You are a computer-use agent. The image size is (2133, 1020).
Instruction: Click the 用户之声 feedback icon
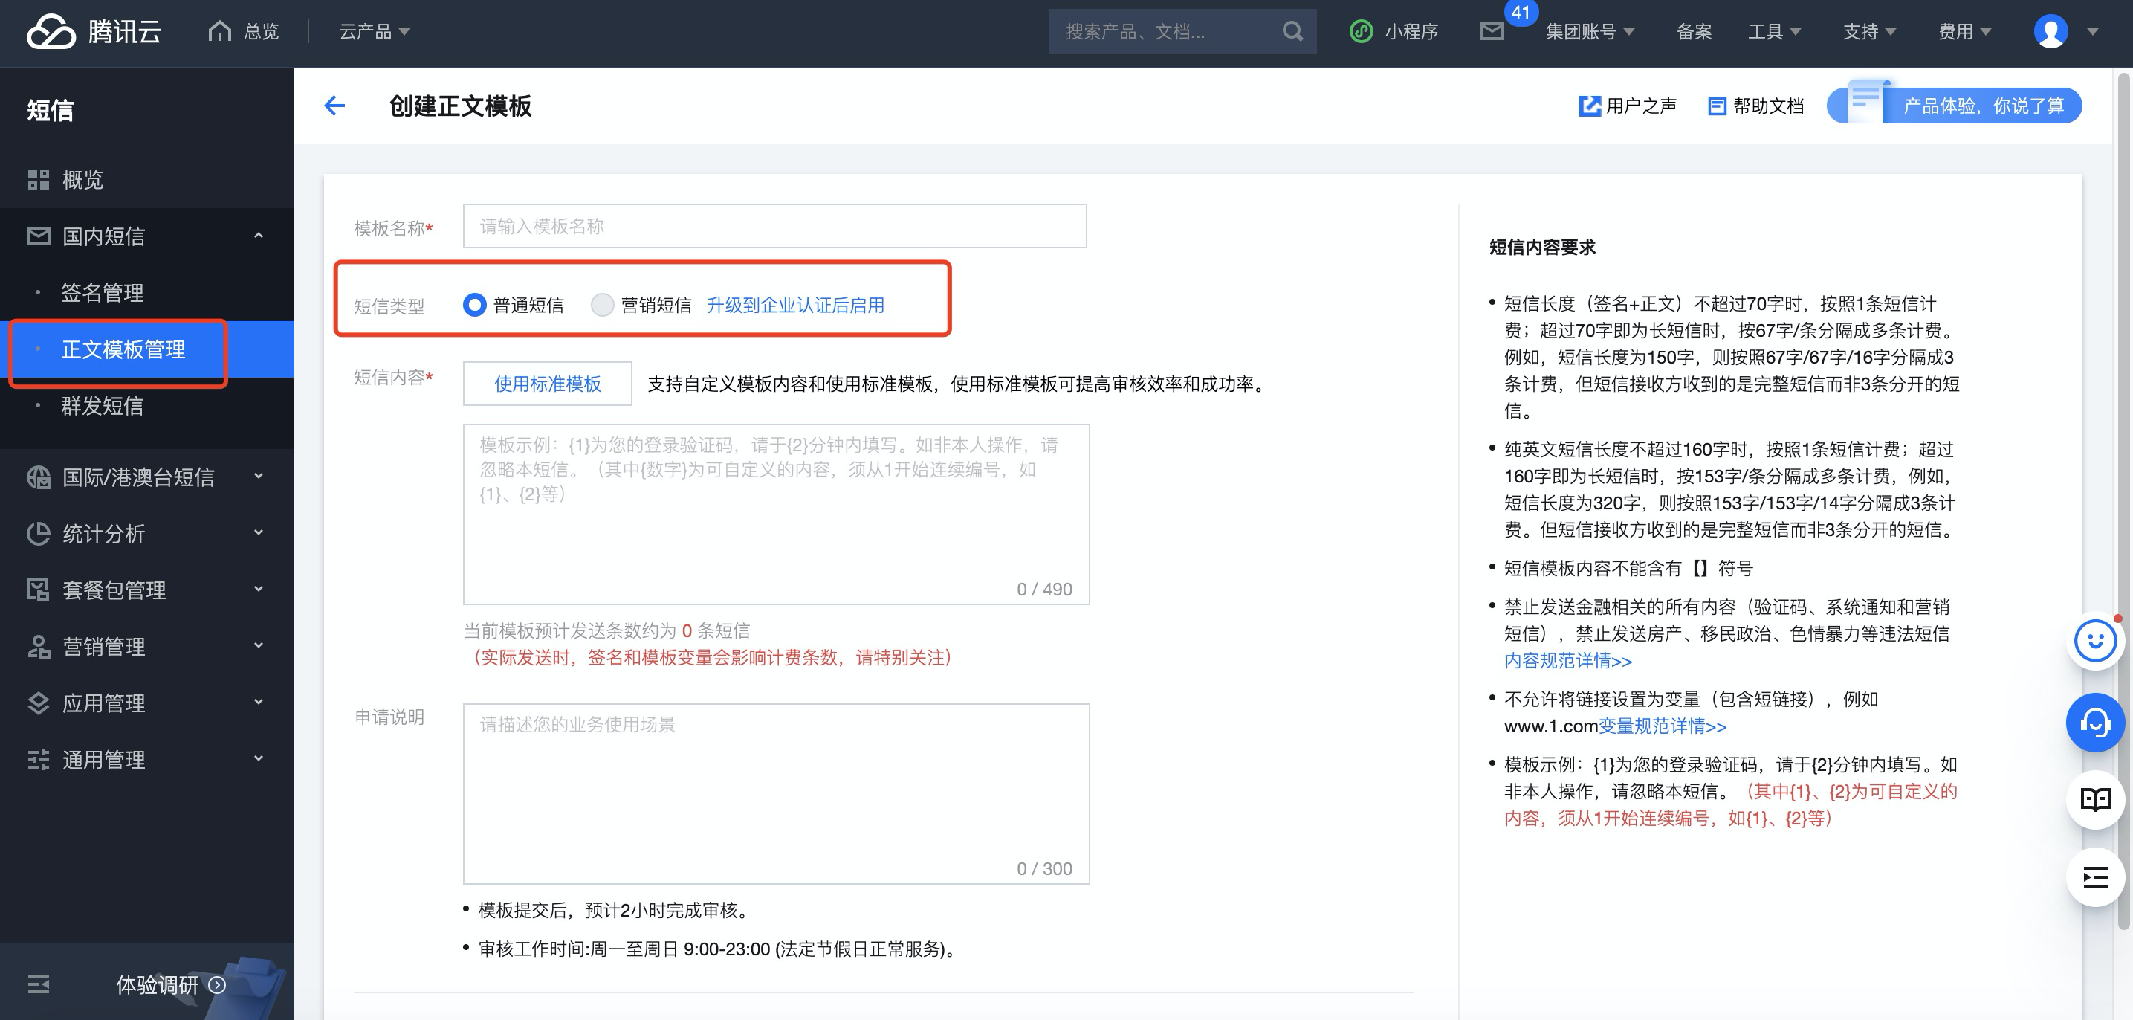point(1589,106)
